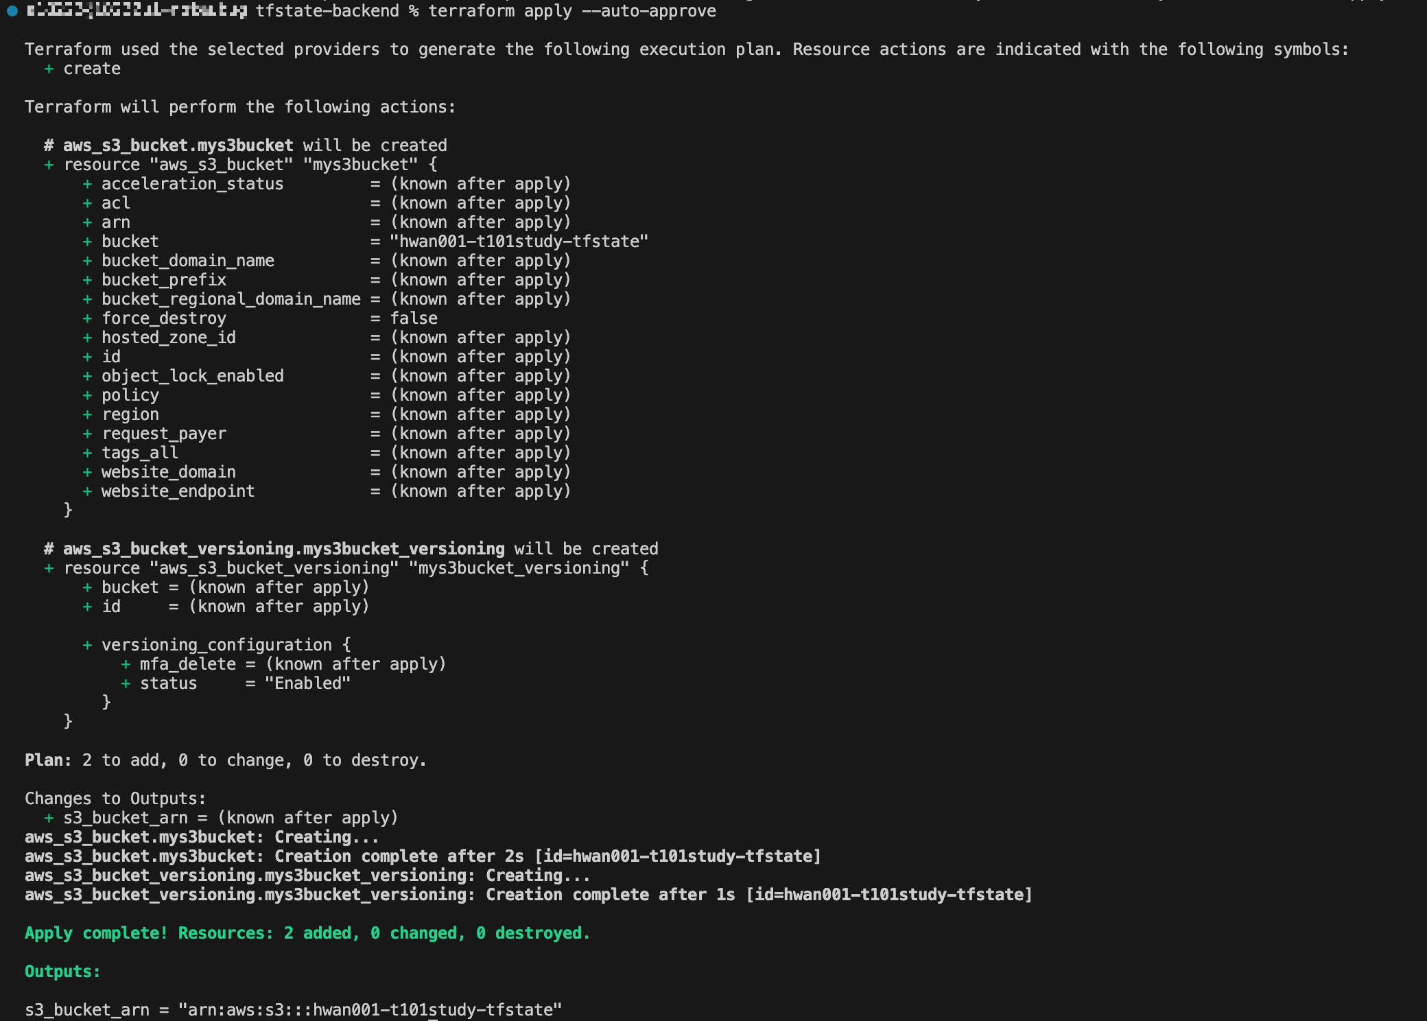Click the blue command status dot
The image size is (1427, 1021).
click(12, 11)
